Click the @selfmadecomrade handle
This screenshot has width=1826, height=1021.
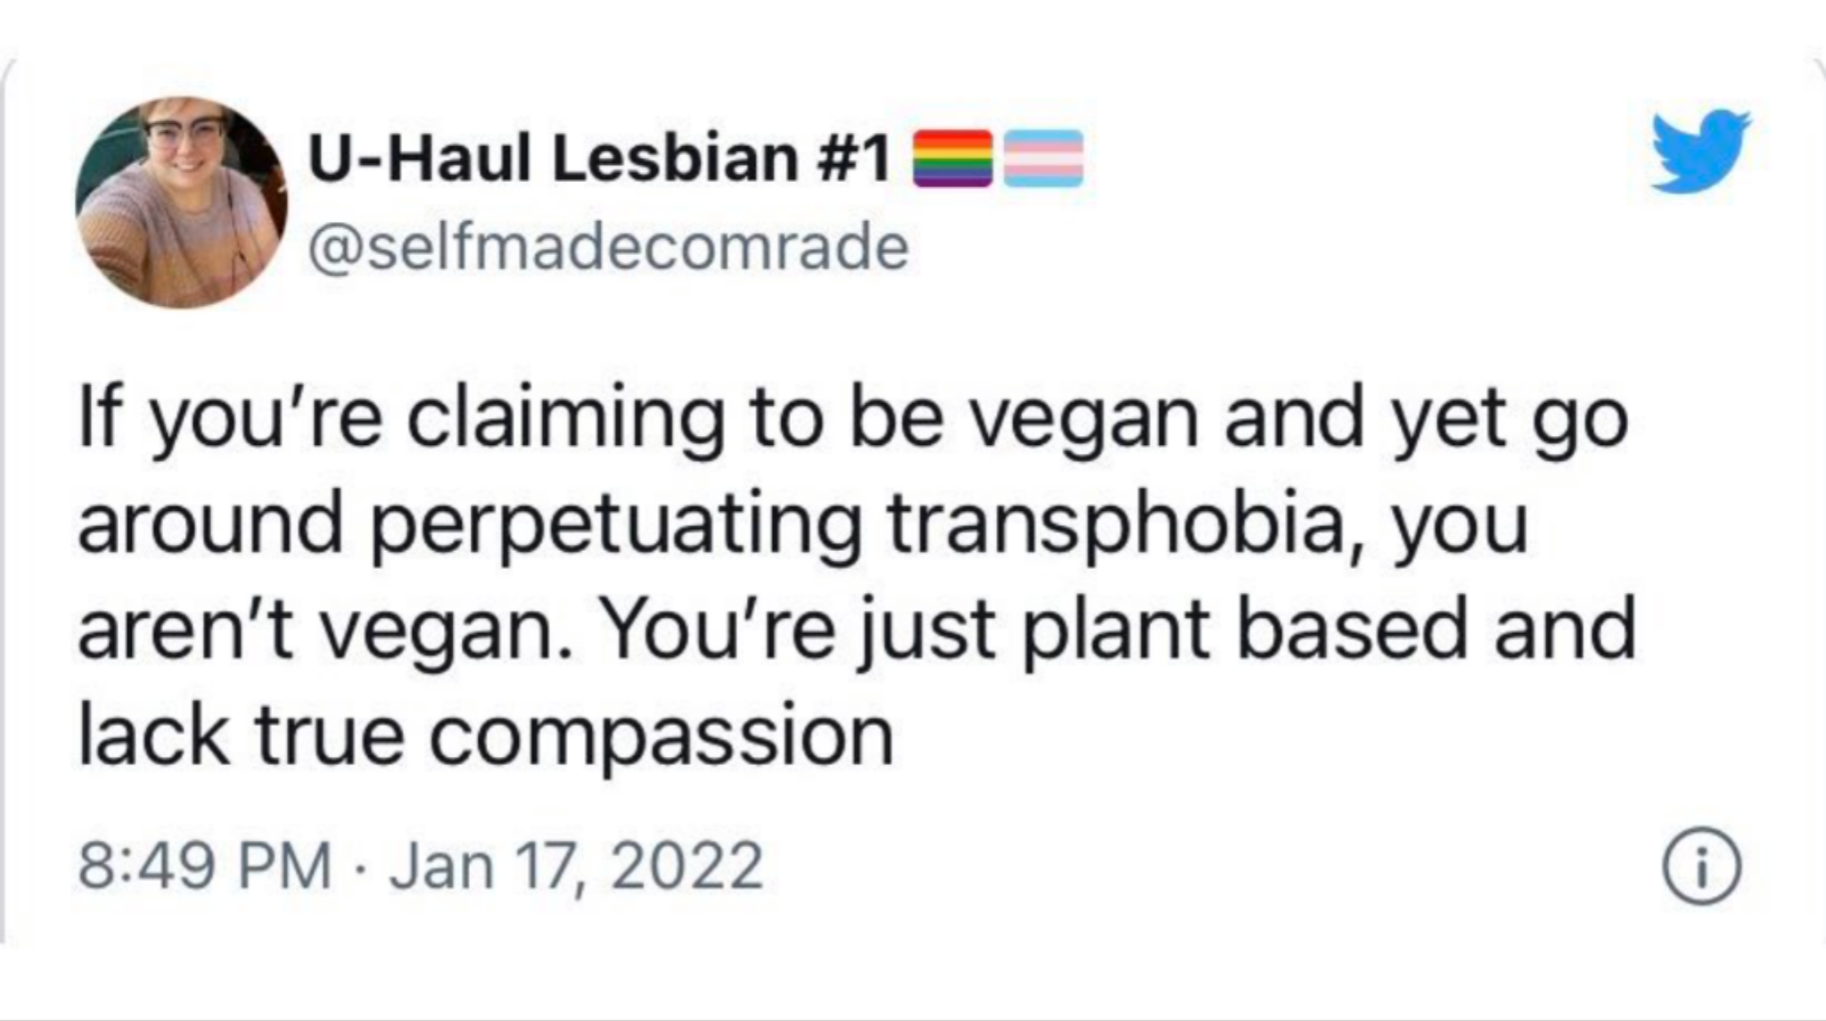pyautogui.click(x=608, y=247)
